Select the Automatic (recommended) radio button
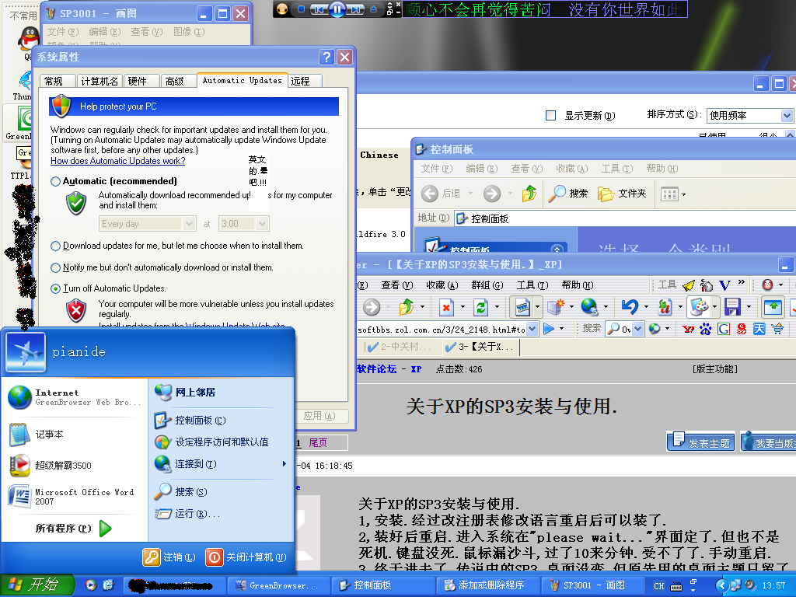The width and height of the screenshot is (796, 597). (55, 182)
